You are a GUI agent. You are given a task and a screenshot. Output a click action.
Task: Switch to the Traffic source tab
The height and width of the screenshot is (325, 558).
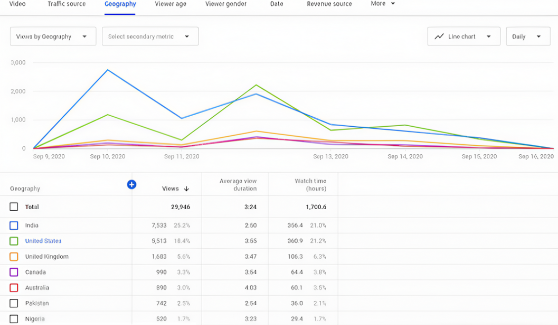click(x=66, y=4)
